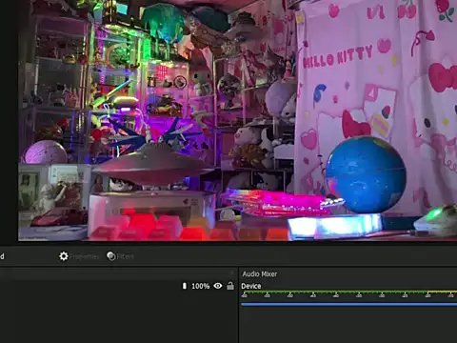Click the sources dock float icon

point(232,273)
